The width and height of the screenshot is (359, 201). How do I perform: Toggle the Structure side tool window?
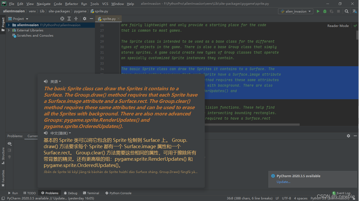(3, 156)
